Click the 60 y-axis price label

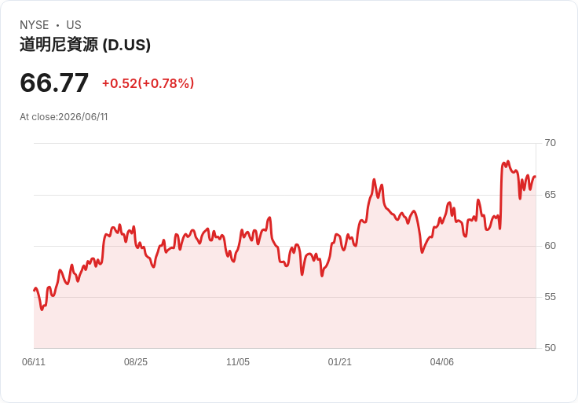[x=550, y=246]
